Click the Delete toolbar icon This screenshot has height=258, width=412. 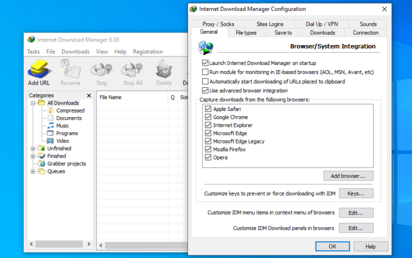point(164,69)
